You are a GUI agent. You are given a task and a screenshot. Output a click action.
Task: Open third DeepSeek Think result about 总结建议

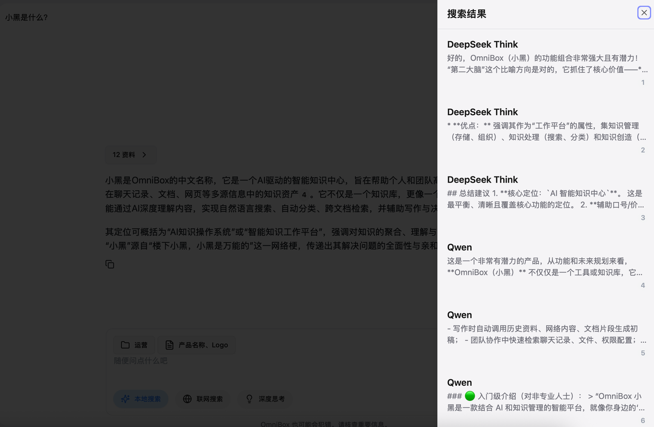pos(546,198)
